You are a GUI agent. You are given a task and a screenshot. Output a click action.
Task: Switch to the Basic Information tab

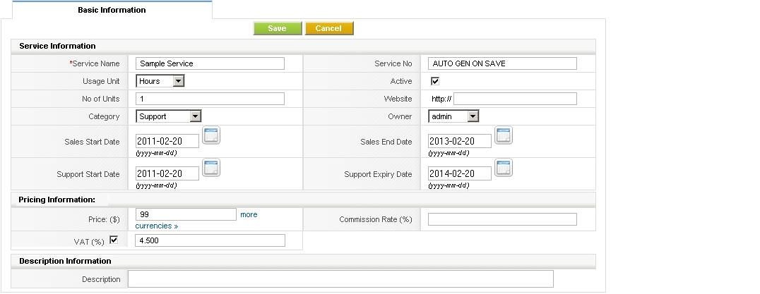112,10
